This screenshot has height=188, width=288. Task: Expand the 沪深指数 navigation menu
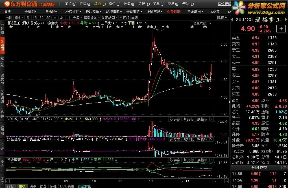coord(114,12)
